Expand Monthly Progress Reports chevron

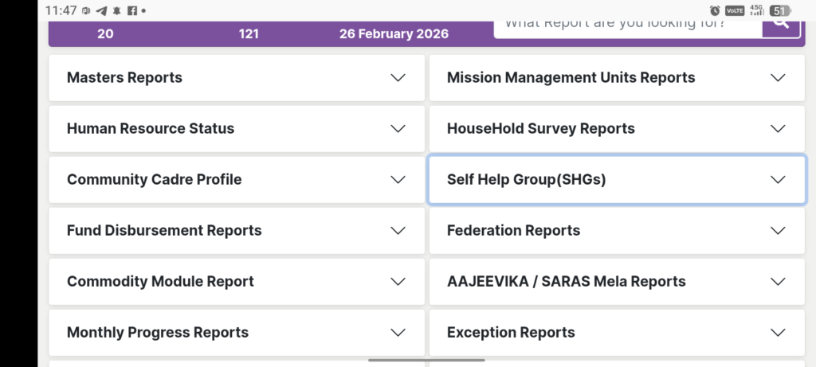398,333
